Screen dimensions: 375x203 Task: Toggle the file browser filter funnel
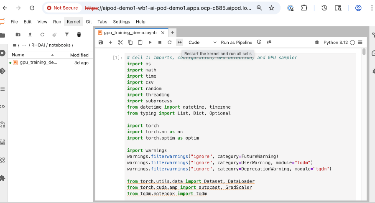click(x=66, y=35)
